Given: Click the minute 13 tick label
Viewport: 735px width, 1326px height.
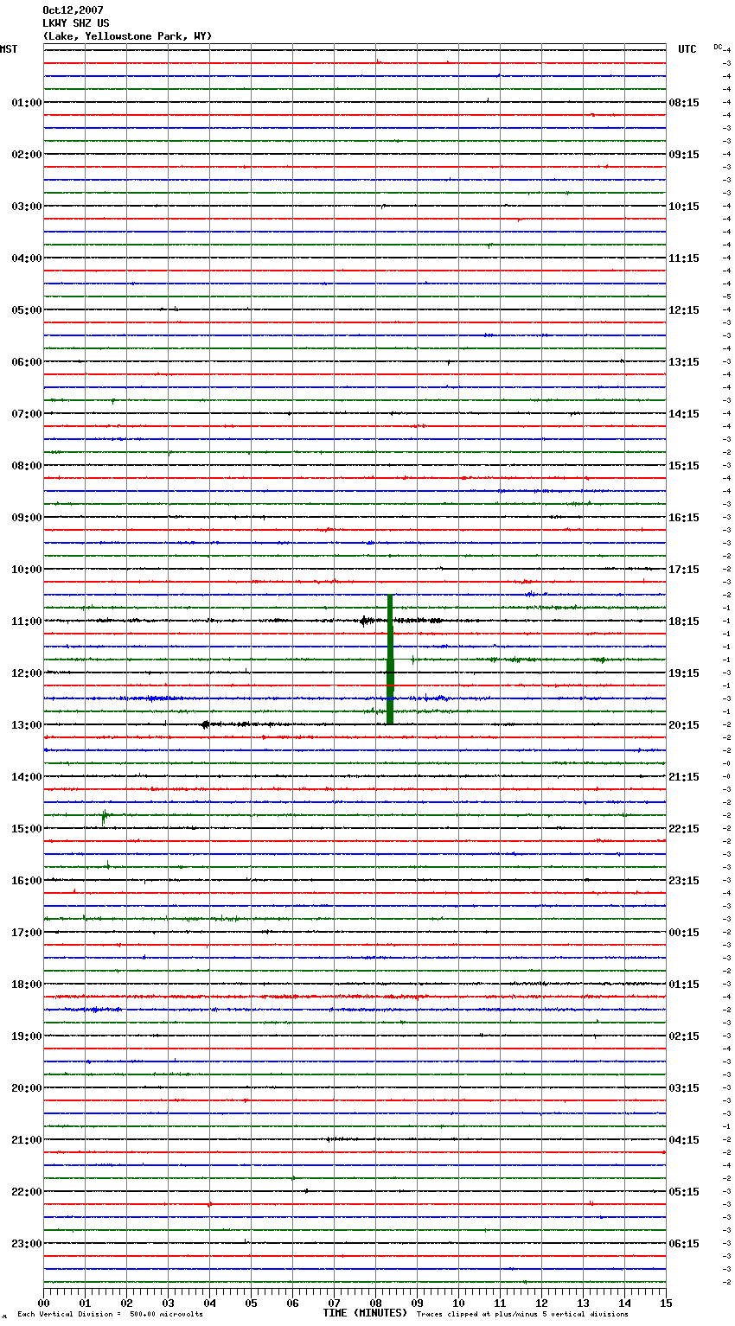Looking at the screenshot, I should 583,1303.
